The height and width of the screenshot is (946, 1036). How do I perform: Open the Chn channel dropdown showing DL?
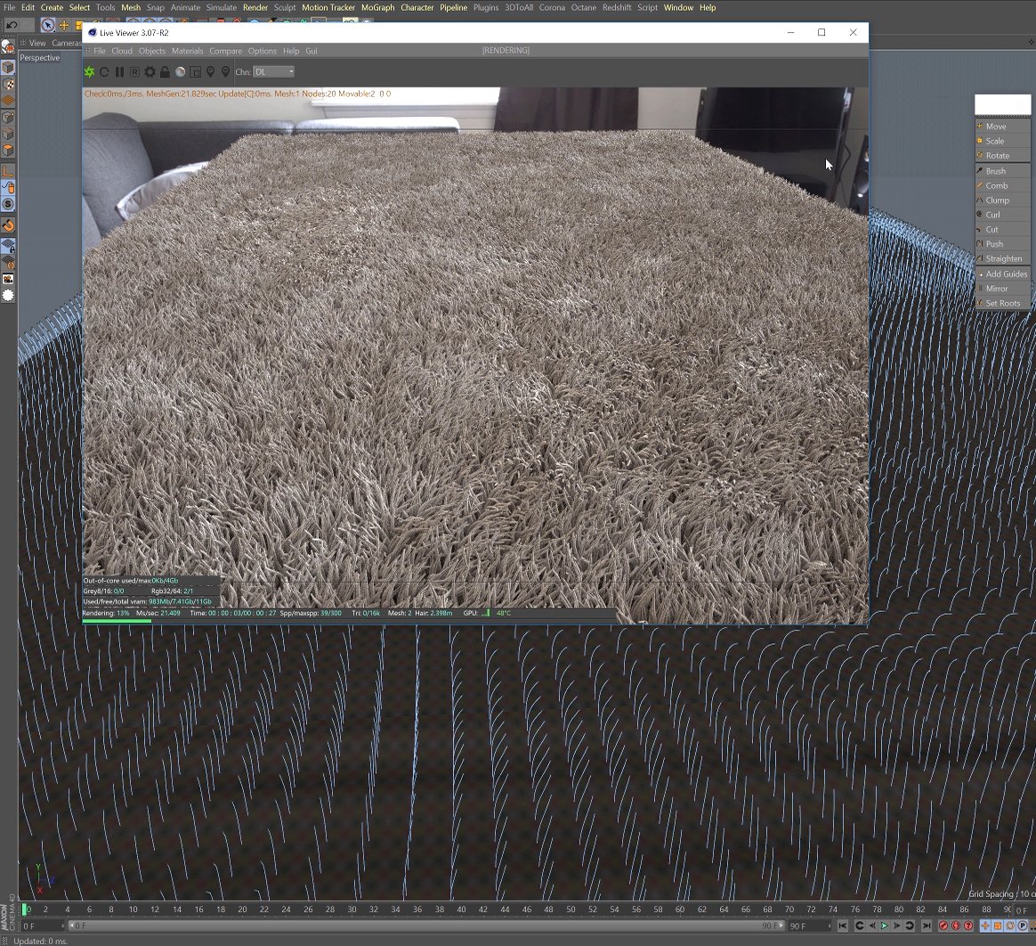click(274, 71)
